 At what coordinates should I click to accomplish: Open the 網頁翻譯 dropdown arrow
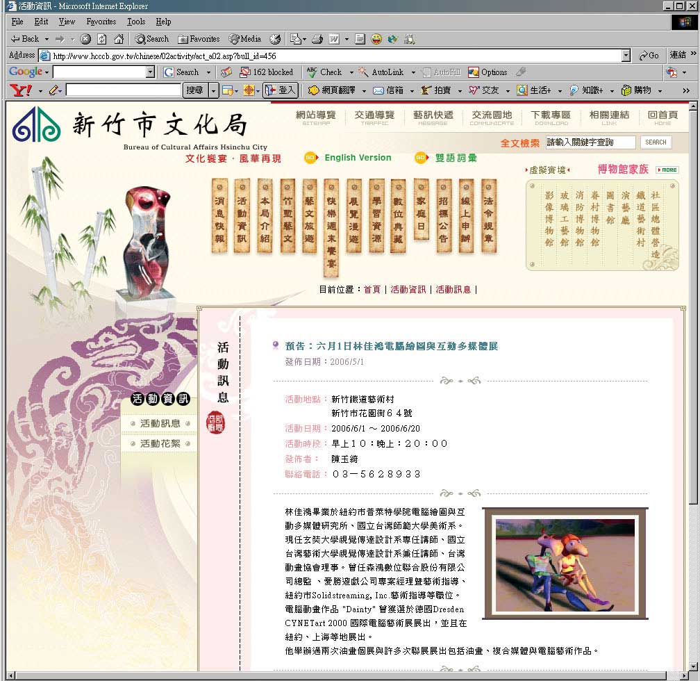(x=364, y=91)
